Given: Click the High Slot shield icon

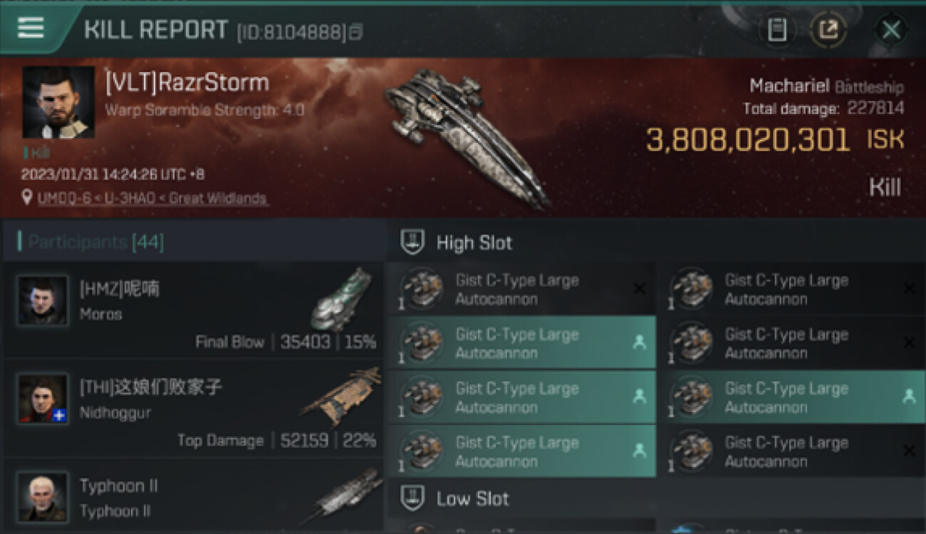Looking at the screenshot, I should tap(412, 242).
